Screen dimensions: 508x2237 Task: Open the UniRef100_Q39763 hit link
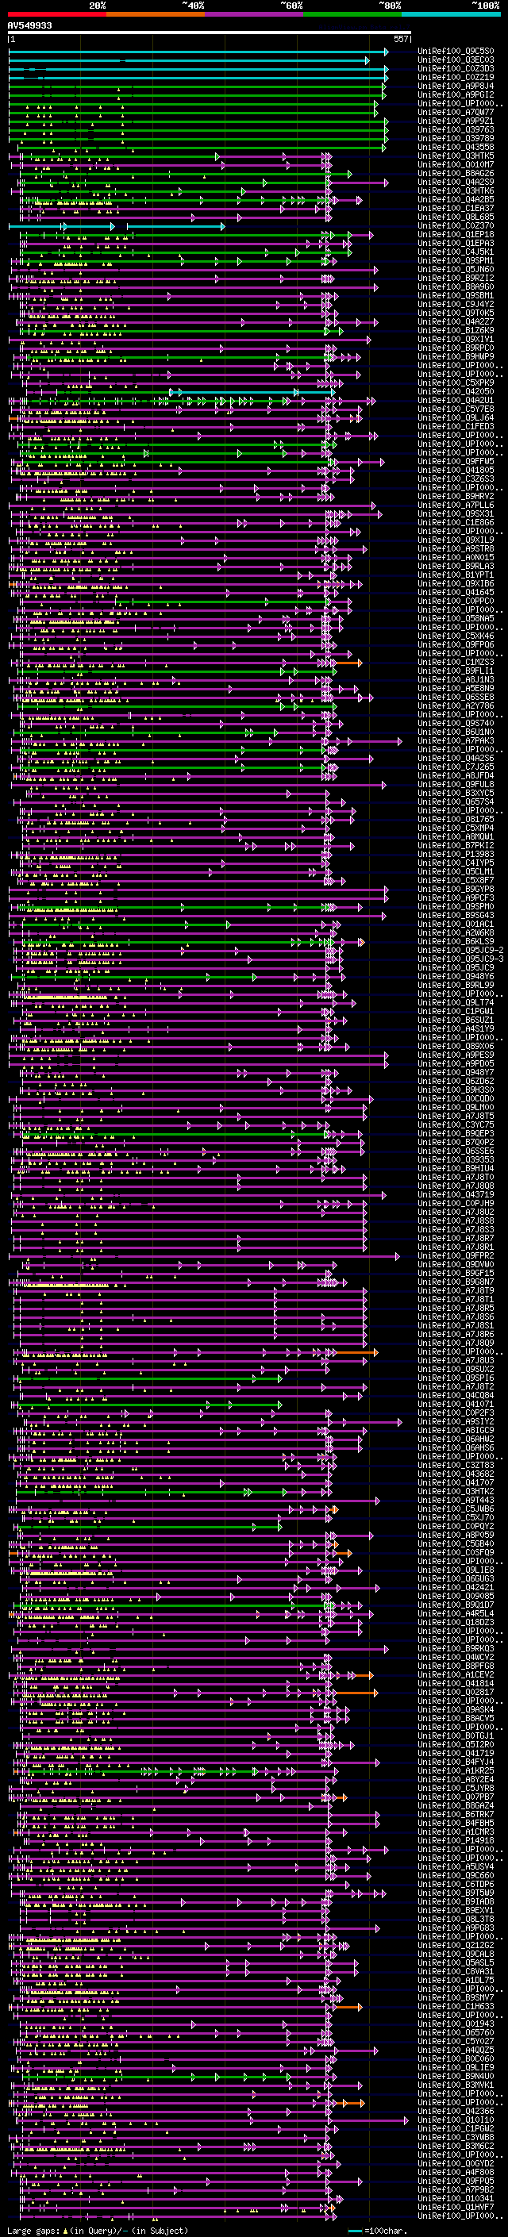456,129
